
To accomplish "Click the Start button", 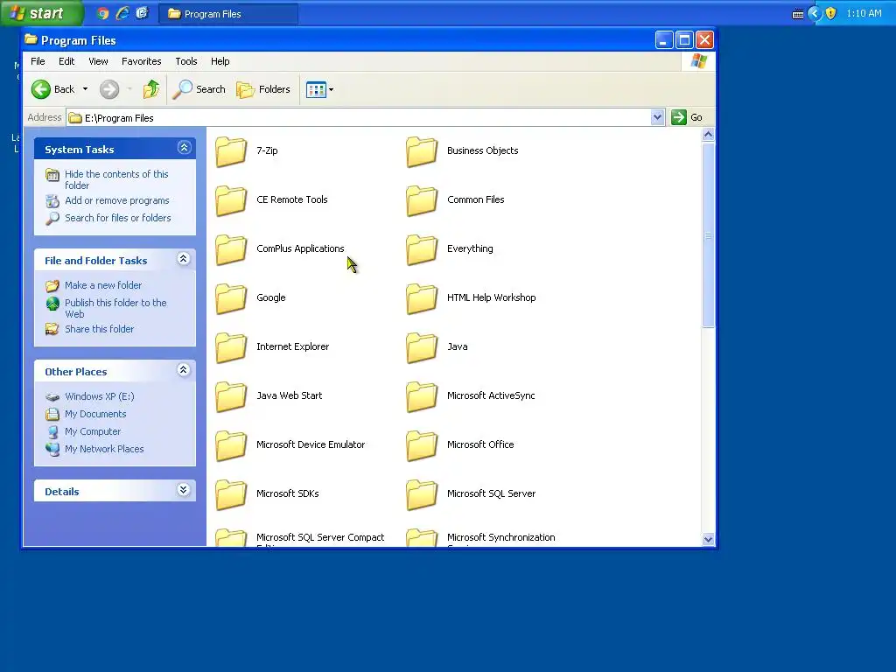I will (40, 13).
